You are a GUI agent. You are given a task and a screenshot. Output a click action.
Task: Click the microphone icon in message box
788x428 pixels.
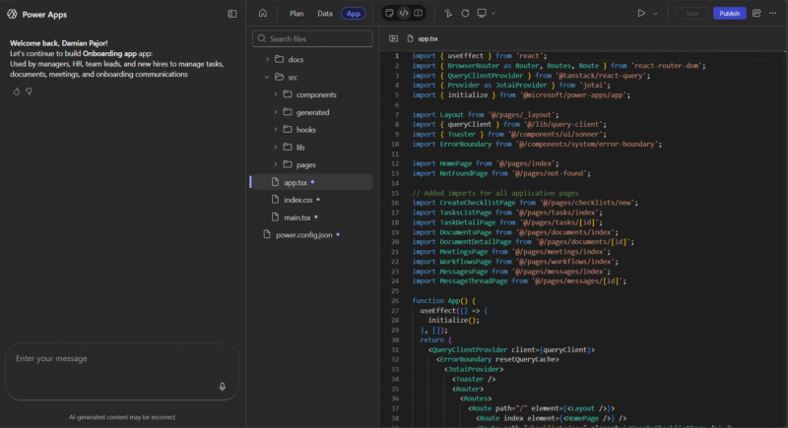point(223,387)
